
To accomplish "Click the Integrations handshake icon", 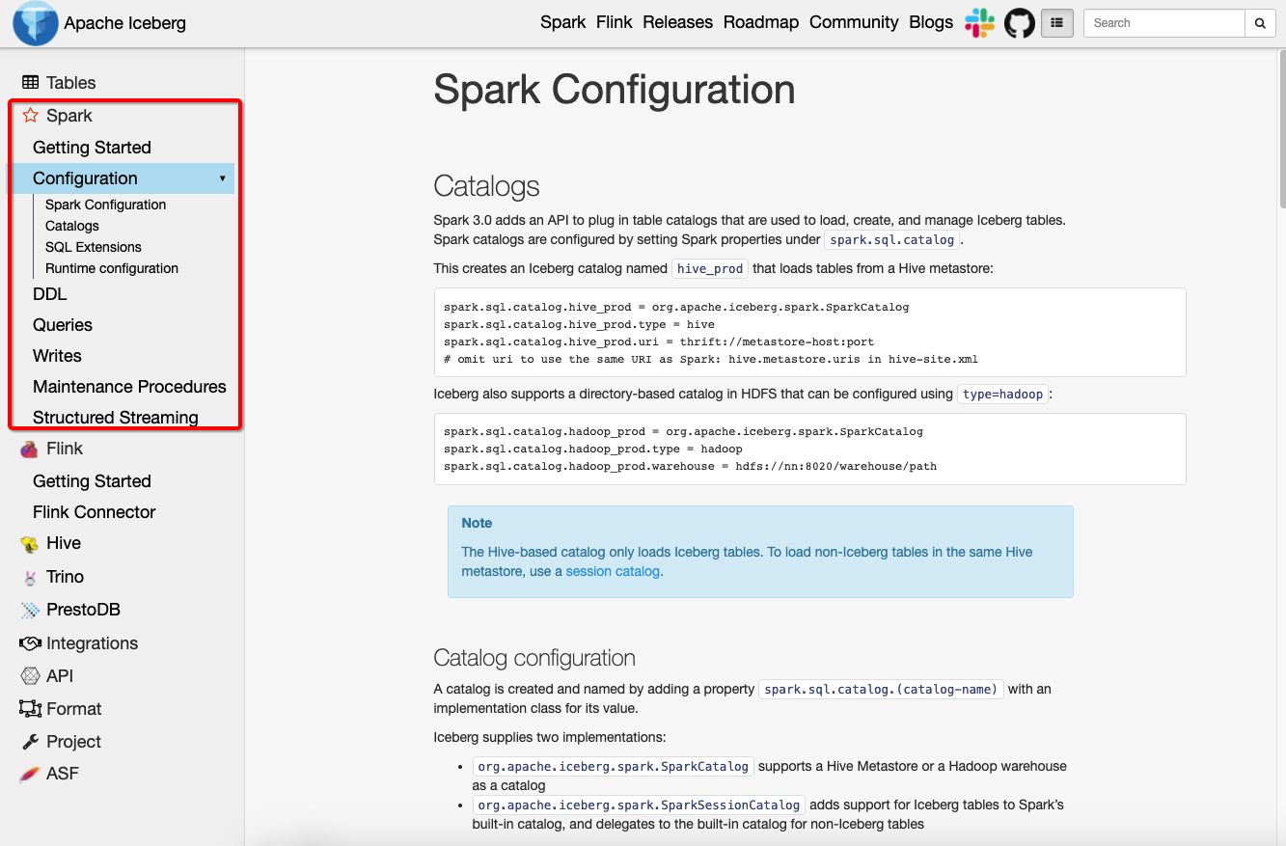I will [x=30, y=643].
